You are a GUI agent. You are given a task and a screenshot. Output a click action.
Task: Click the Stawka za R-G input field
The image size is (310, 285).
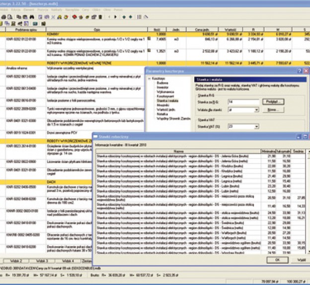(243, 102)
